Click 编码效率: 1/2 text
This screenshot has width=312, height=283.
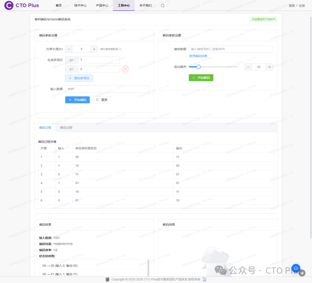tap(48, 250)
